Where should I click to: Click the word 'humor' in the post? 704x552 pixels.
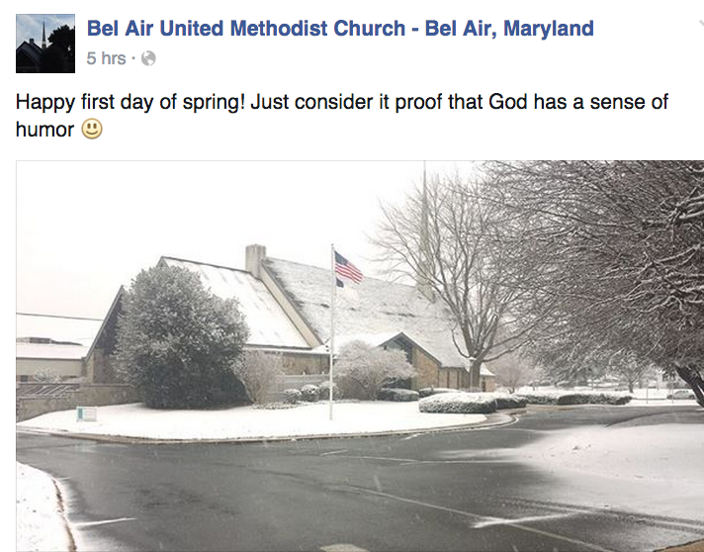45,130
